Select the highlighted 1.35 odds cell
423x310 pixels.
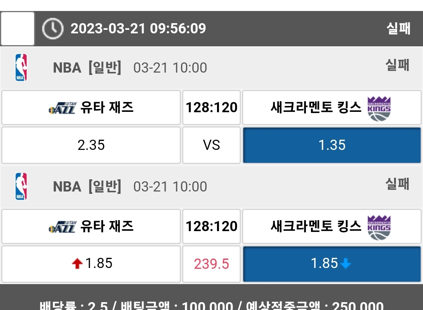[x=332, y=145]
